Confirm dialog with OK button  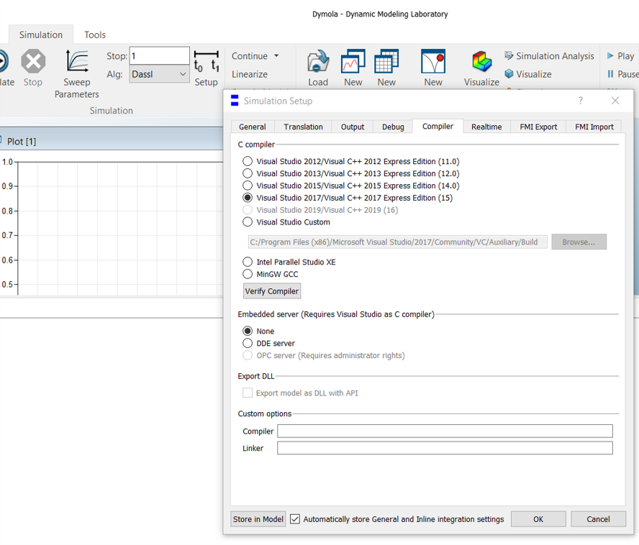pos(538,519)
